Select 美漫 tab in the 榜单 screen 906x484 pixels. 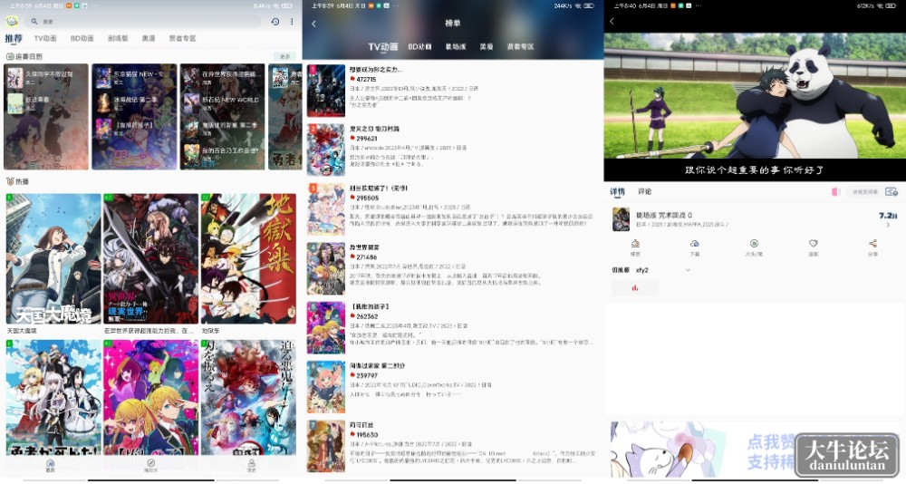[x=487, y=47]
